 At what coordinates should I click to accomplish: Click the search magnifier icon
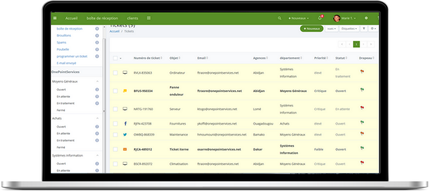(x=279, y=18)
